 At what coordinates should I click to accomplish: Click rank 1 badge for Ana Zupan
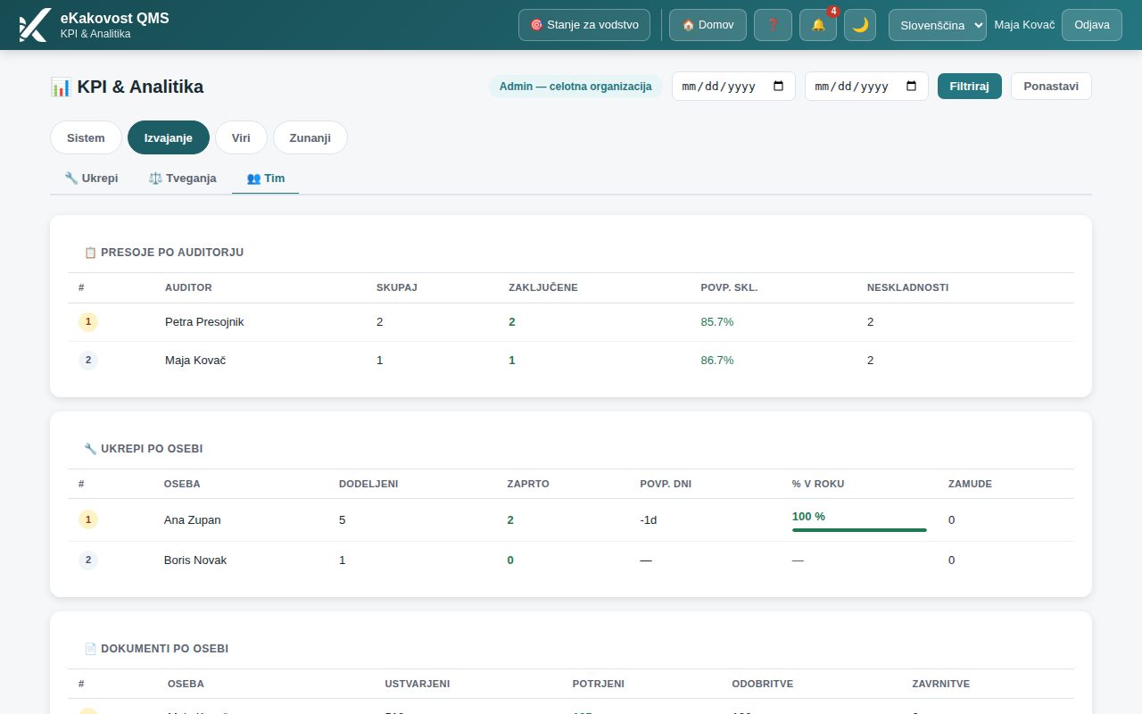88,519
